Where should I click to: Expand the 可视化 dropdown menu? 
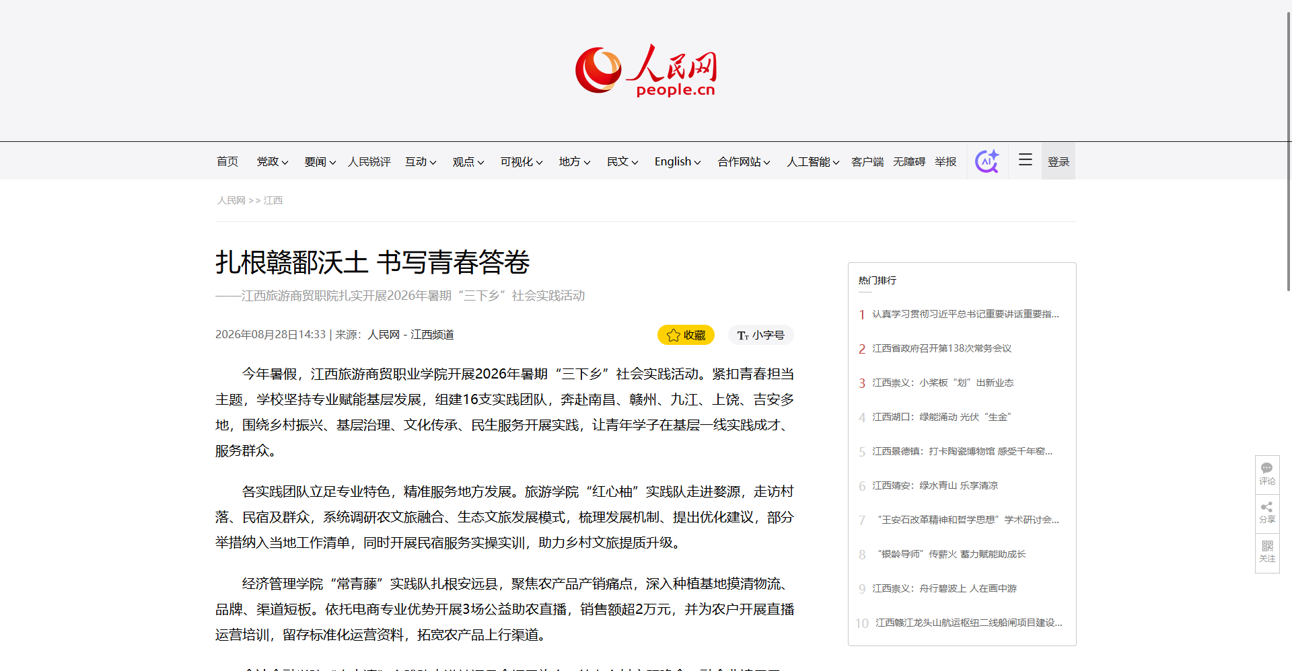tap(522, 161)
